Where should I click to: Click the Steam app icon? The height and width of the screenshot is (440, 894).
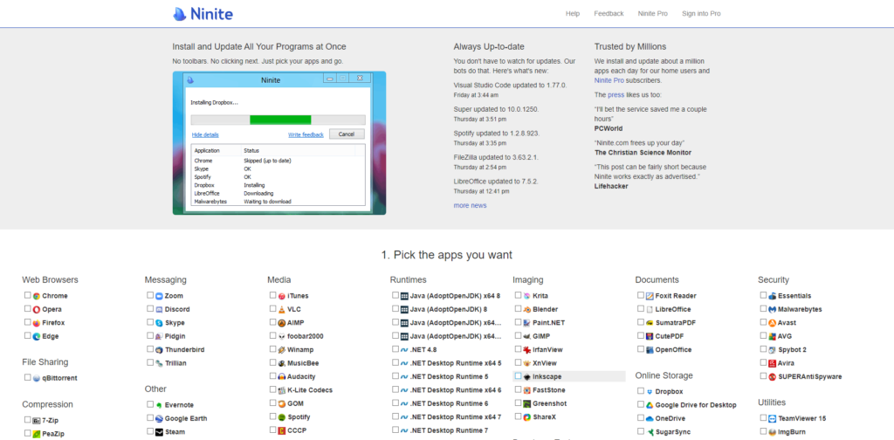(158, 431)
